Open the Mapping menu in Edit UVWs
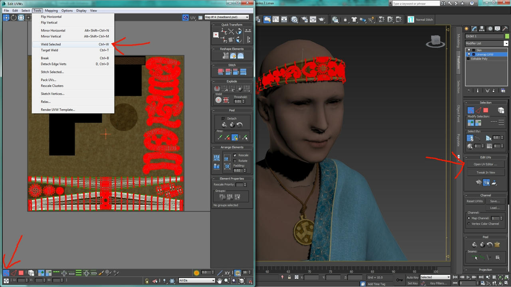 [51, 10]
